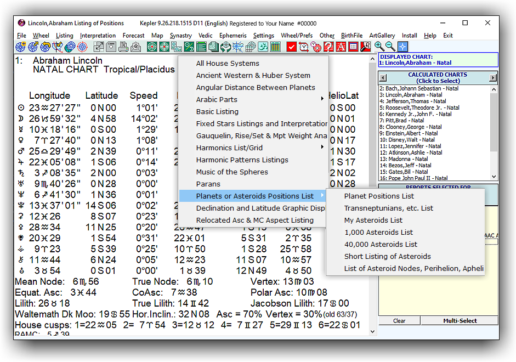516x362 pixels.
Task: Open the File menu
Action: click(21, 36)
